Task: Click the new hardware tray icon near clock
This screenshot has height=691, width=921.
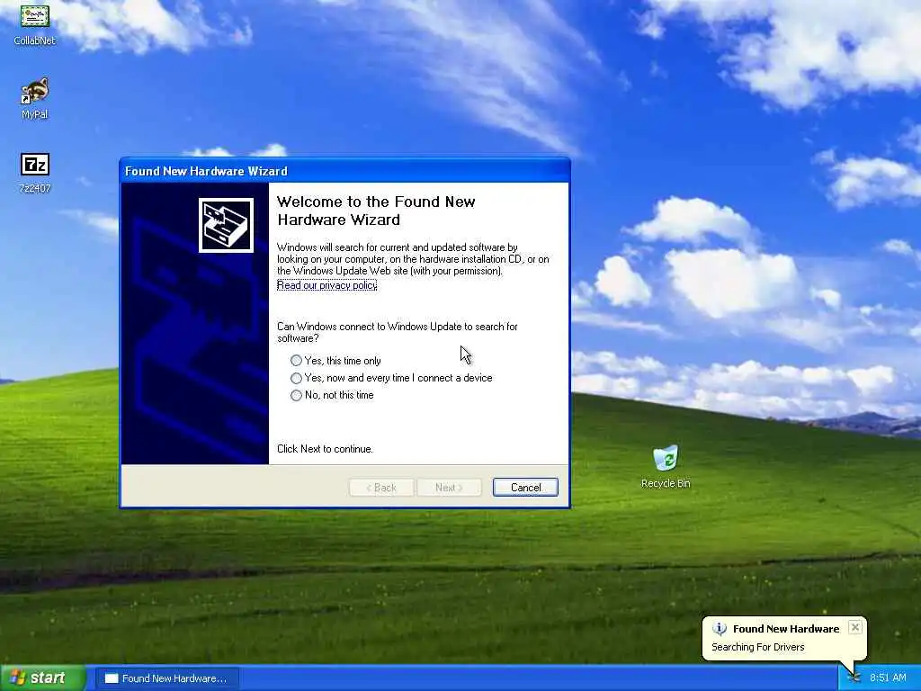Action: (x=854, y=678)
